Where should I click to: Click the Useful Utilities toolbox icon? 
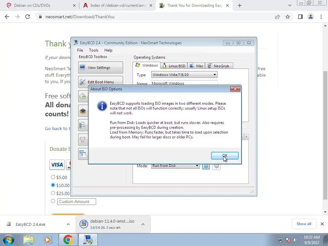(83, 154)
